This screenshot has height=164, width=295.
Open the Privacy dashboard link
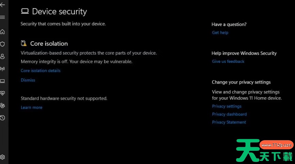click(x=229, y=114)
